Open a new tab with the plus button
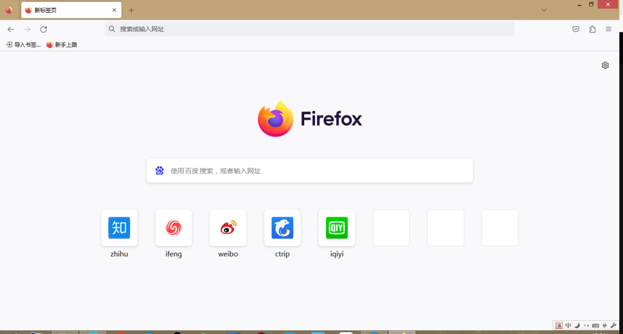This screenshot has height=334, width=623. 131,10
